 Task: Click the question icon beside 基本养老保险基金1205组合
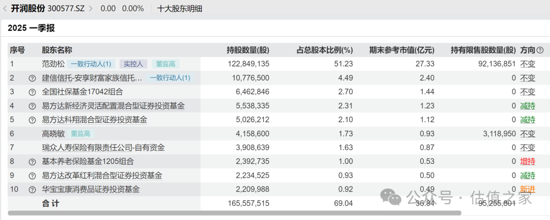[32, 162]
